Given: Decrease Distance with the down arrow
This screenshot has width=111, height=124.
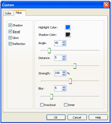Looking at the screenshot, I should point(64,59).
